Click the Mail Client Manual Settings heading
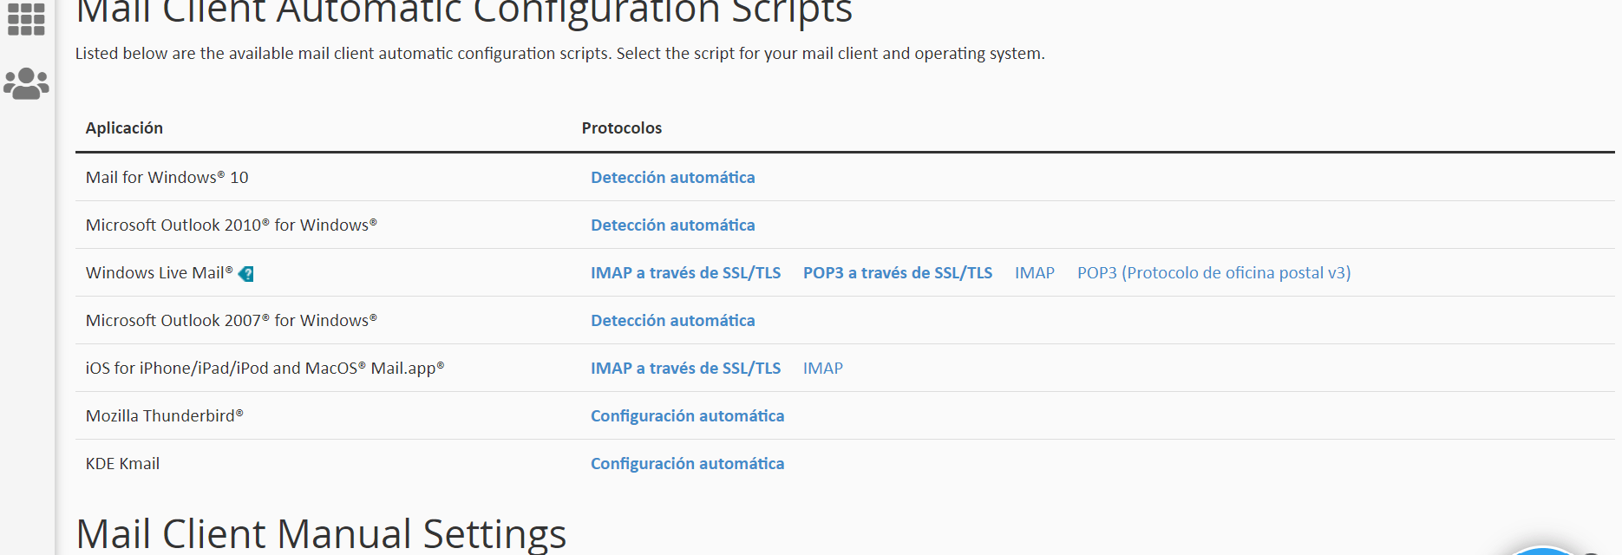Image resolution: width=1622 pixels, height=555 pixels. (x=321, y=533)
